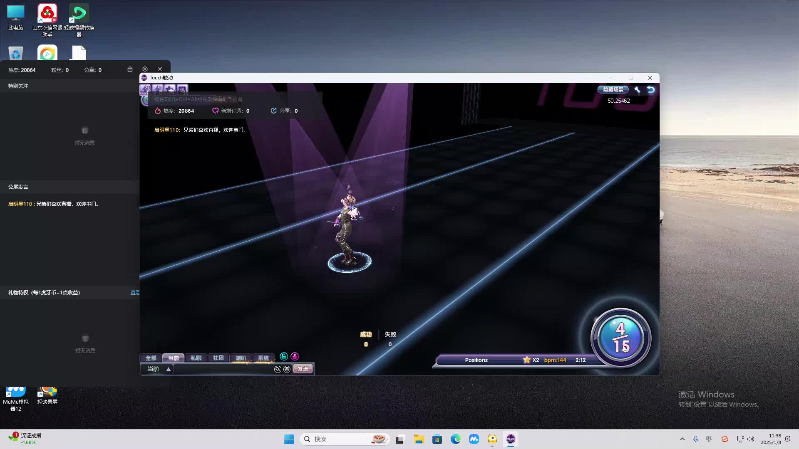The height and width of the screenshot is (449, 799).
Task: Click the heart new-subscription icon
Action: click(x=215, y=111)
